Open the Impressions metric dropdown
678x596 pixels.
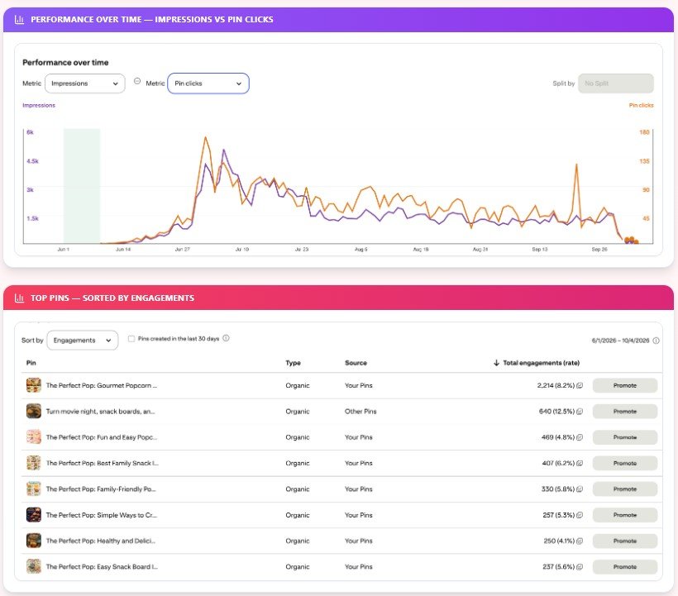pyautogui.click(x=84, y=83)
